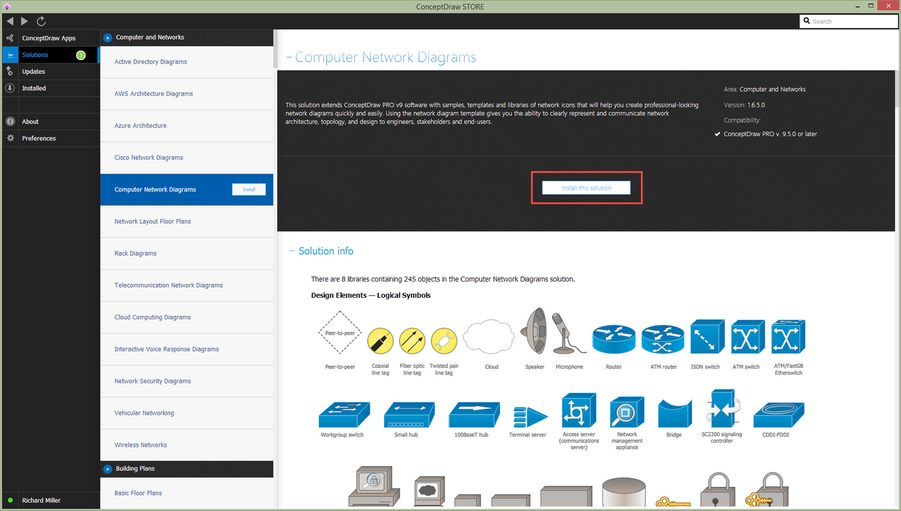Viewport: 901px width, 511px height.
Task: Open Azure Architecture solution
Action: (187, 125)
